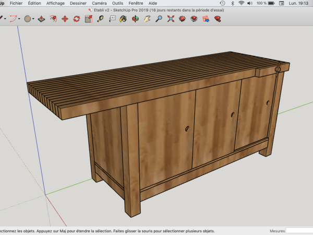Click the Mesures input field
Image resolution: width=313 pixels, height=235 pixels.
pos(299,230)
